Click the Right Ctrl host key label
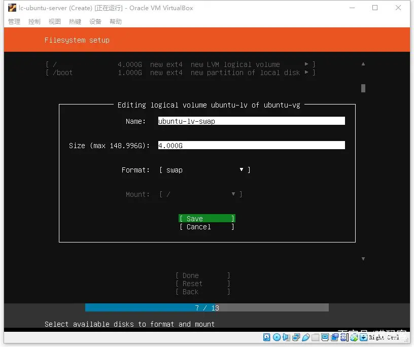The height and width of the screenshot is (347, 414). pyautogui.click(x=384, y=337)
